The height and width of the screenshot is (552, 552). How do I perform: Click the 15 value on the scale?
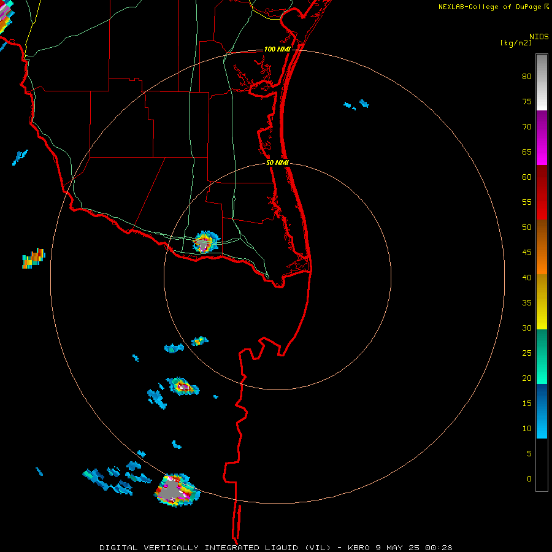[527, 403]
